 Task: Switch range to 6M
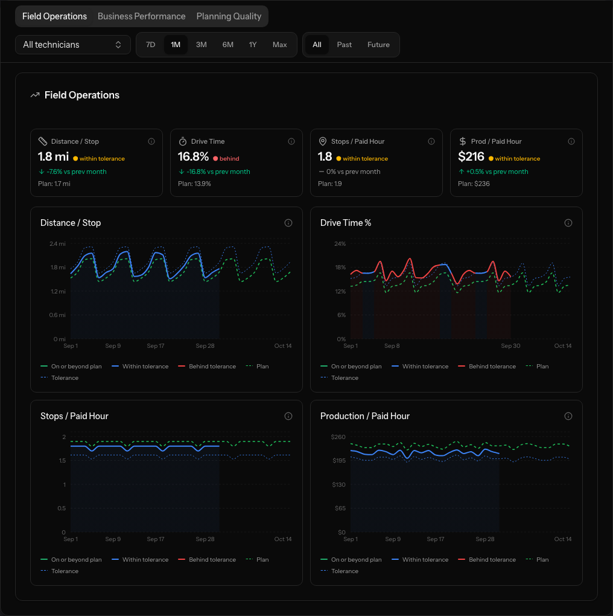pos(227,45)
